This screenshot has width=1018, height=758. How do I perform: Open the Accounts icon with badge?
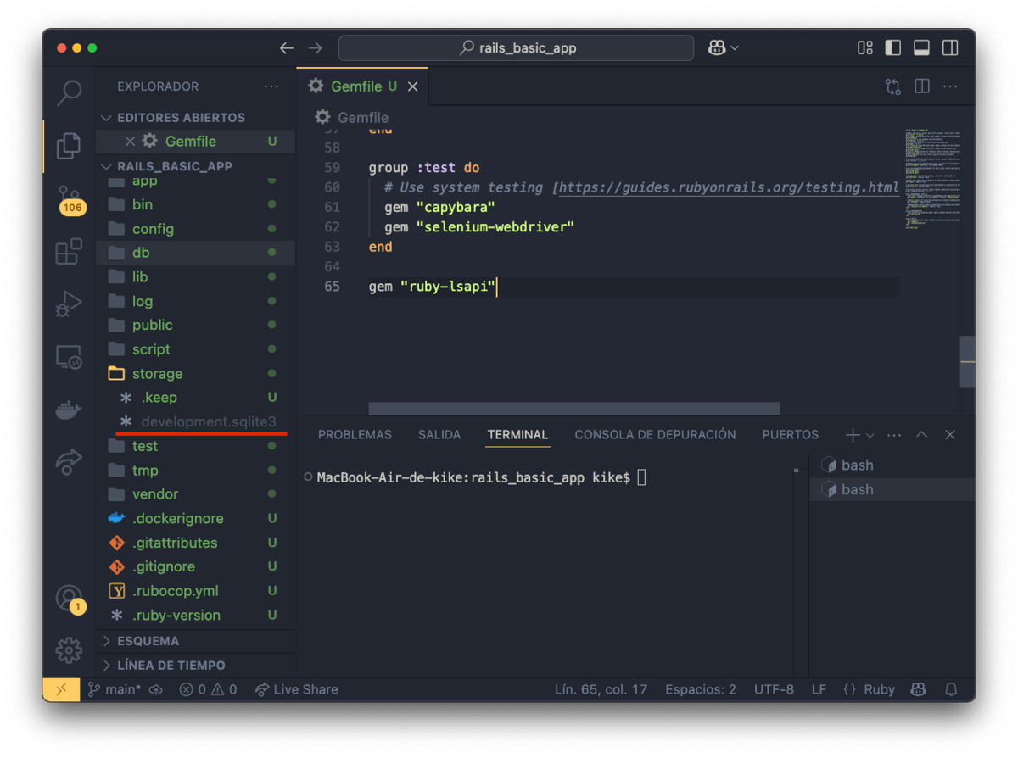pyautogui.click(x=70, y=599)
